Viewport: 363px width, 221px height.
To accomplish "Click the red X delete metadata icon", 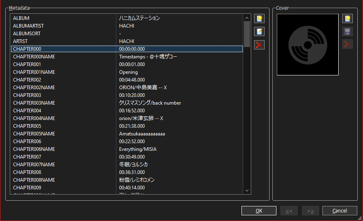I will (x=259, y=45).
